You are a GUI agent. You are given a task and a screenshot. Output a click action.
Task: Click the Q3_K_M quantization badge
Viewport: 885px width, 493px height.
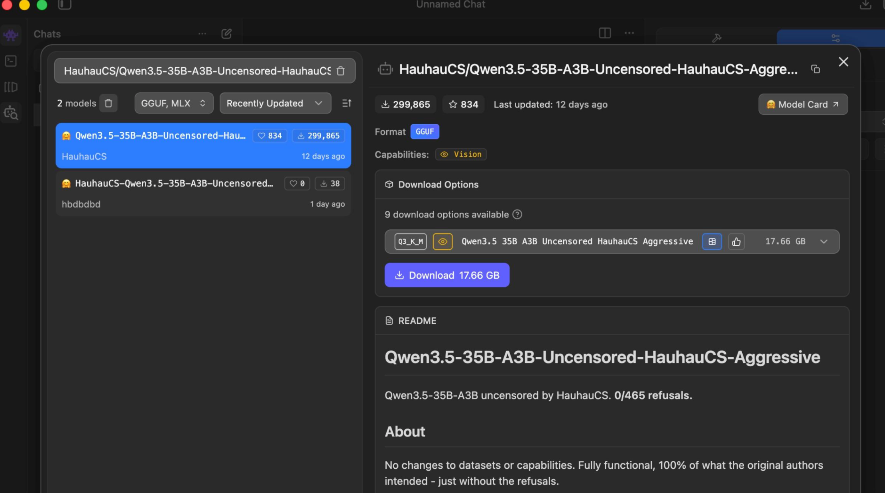(410, 242)
